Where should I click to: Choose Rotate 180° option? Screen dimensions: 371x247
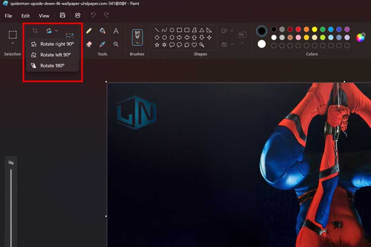(52, 66)
